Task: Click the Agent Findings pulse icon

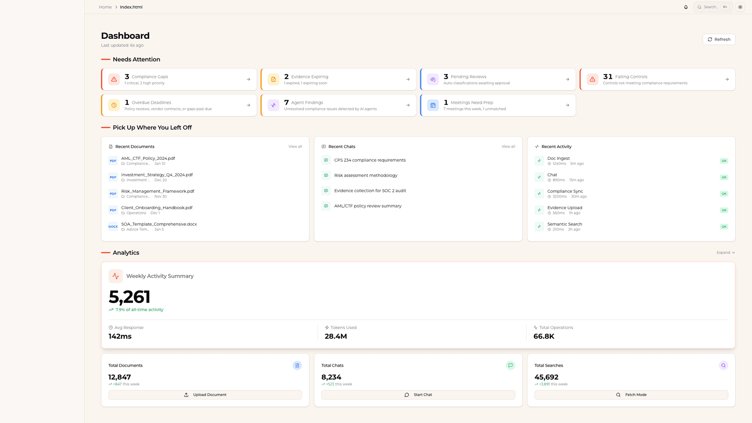Action: [273, 105]
